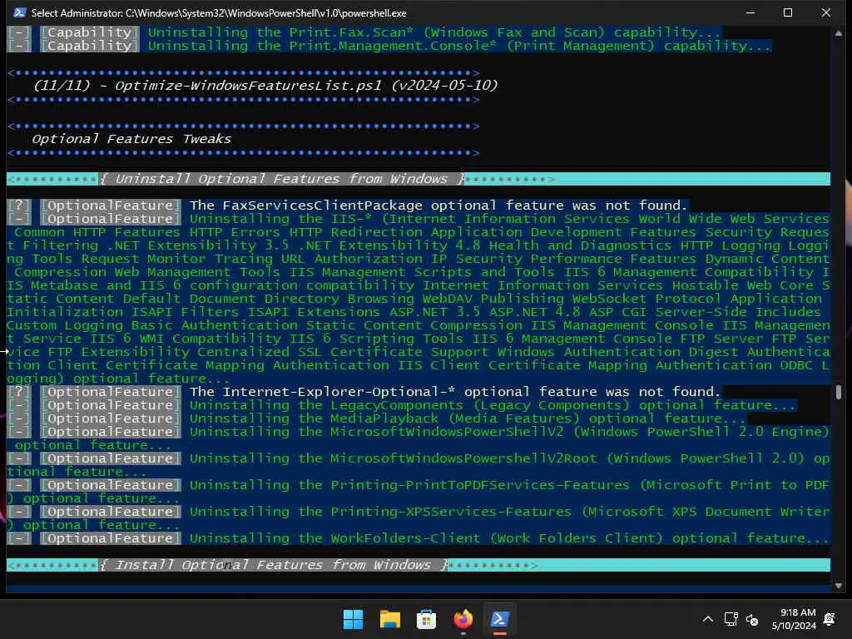Click the 'Uninstall Optional Features from Windows' header
The width and height of the screenshot is (852, 639).
[281, 179]
